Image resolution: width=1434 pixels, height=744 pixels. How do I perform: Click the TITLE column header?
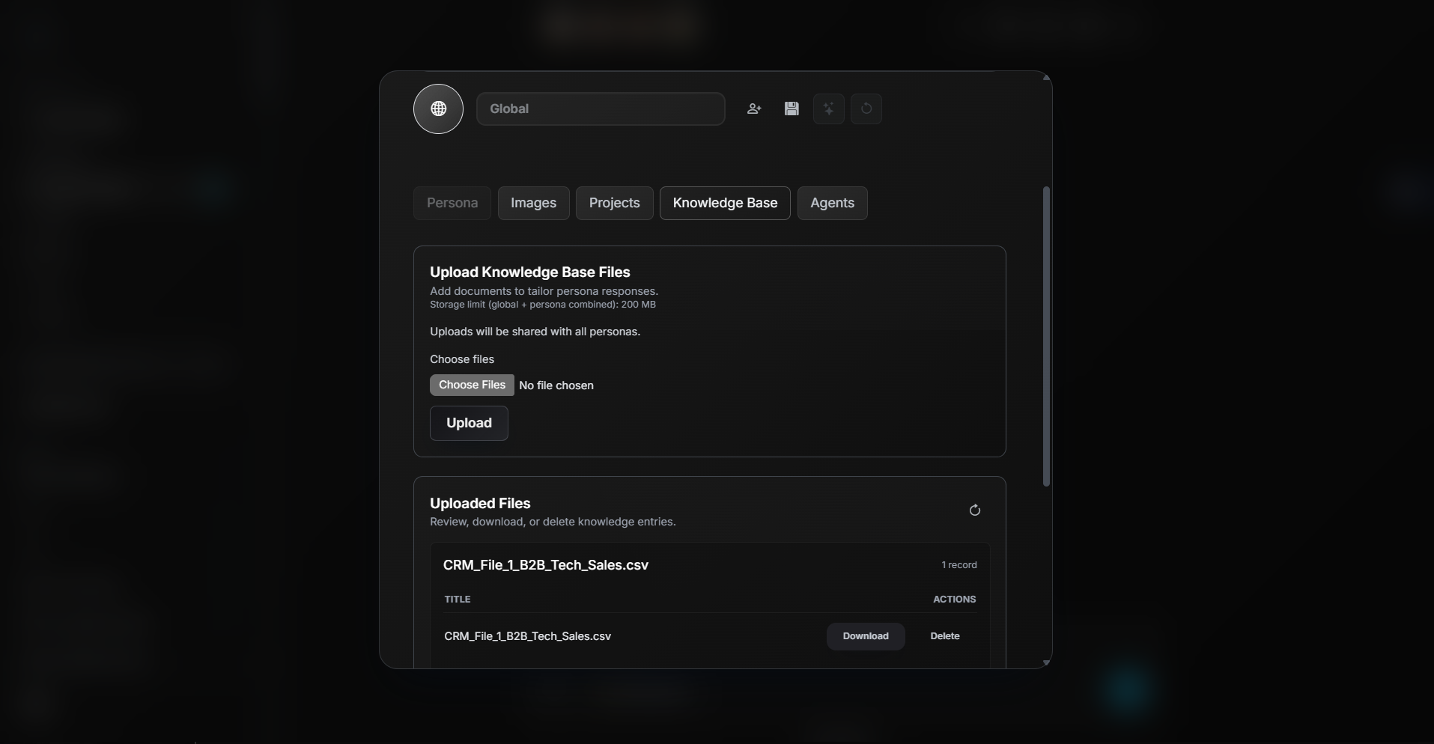458,600
